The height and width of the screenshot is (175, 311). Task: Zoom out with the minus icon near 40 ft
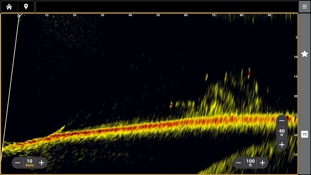282,120
